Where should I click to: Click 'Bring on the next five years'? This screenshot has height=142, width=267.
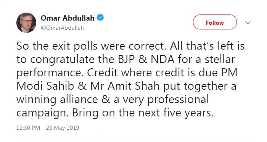143,113
